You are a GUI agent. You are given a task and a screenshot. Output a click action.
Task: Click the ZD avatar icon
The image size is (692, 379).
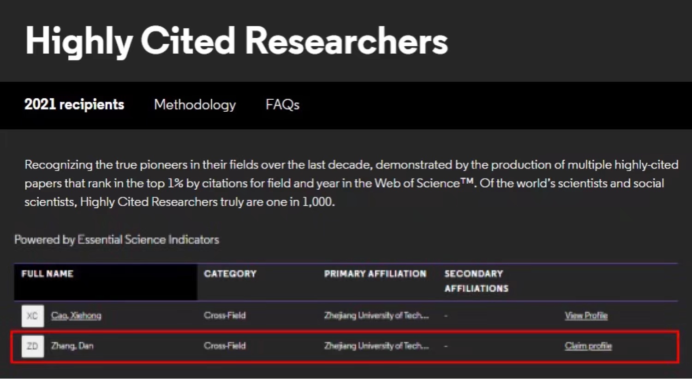click(33, 346)
